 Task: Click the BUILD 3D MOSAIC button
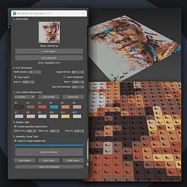coord(49,152)
